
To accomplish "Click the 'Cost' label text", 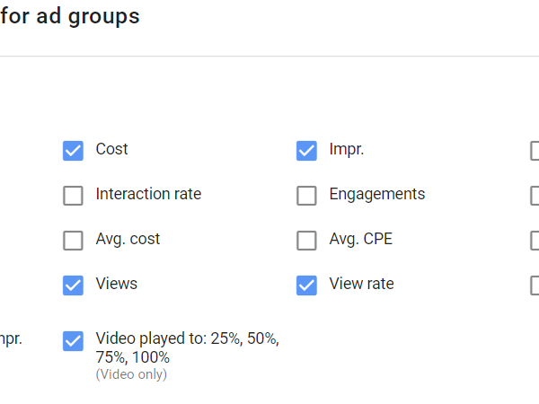I will pyautogui.click(x=111, y=149).
